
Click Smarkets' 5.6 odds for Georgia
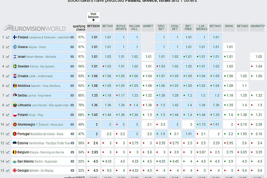[257, 171]
